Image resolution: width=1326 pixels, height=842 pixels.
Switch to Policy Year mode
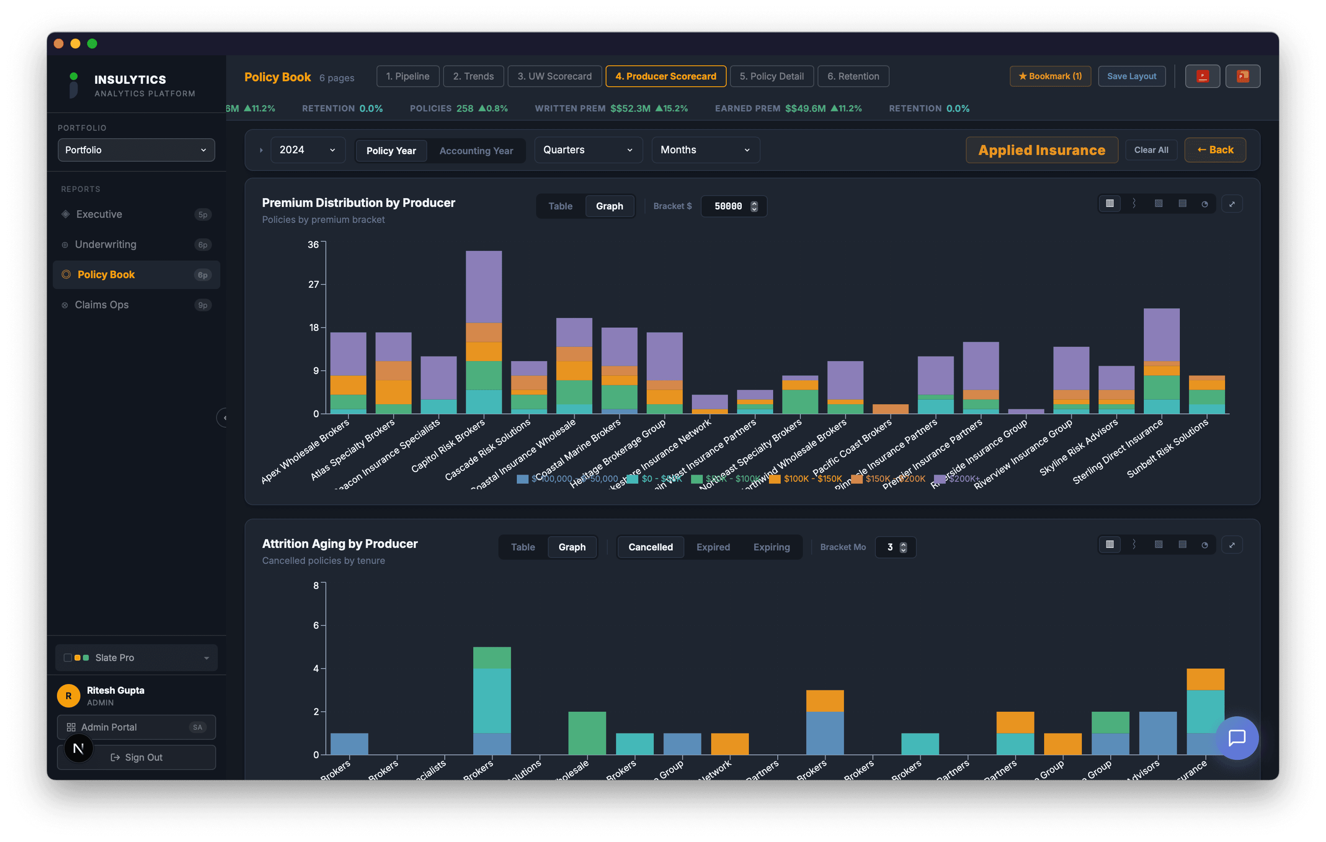(x=391, y=150)
